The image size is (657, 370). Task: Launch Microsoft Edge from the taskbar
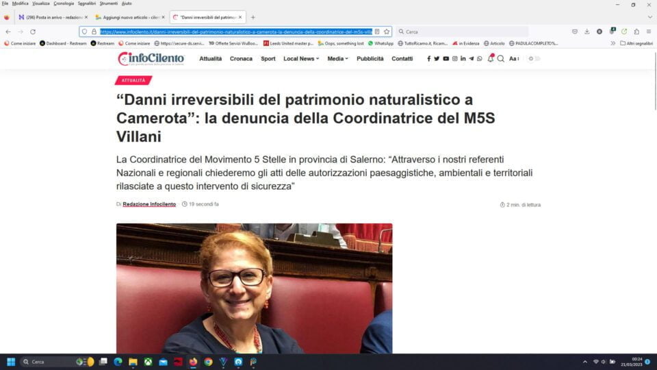coord(118,362)
